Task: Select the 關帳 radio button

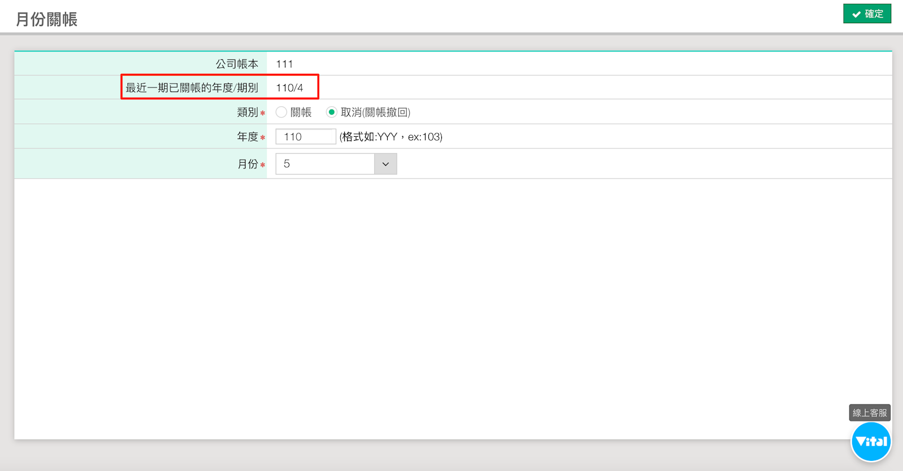Action: [x=281, y=112]
